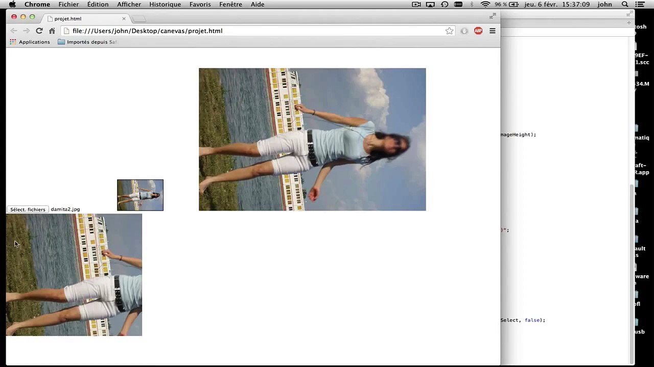Open Notification Center
654x367 pixels.
click(x=640, y=5)
